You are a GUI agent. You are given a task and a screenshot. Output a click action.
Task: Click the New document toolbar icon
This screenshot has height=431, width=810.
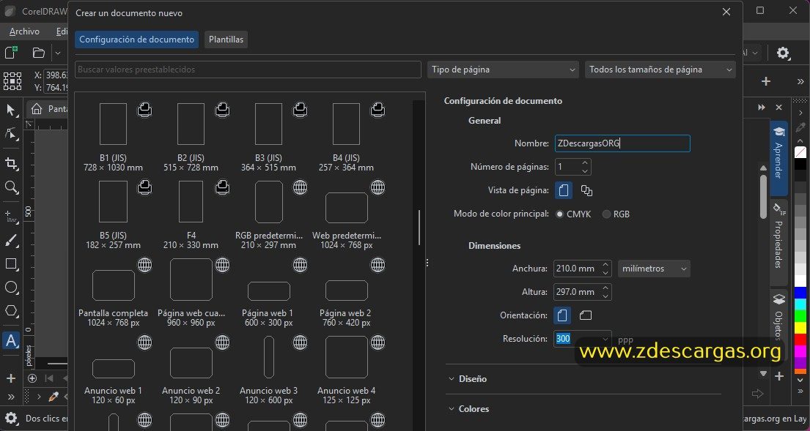pos(11,53)
